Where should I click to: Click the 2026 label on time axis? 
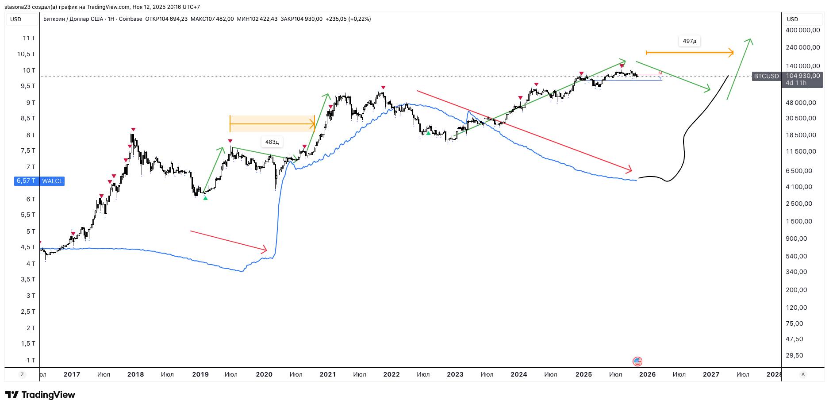[647, 374]
